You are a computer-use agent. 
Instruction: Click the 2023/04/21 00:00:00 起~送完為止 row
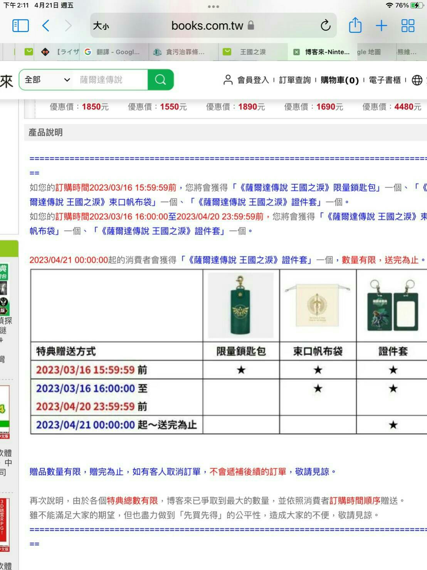click(x=229, y=425)
